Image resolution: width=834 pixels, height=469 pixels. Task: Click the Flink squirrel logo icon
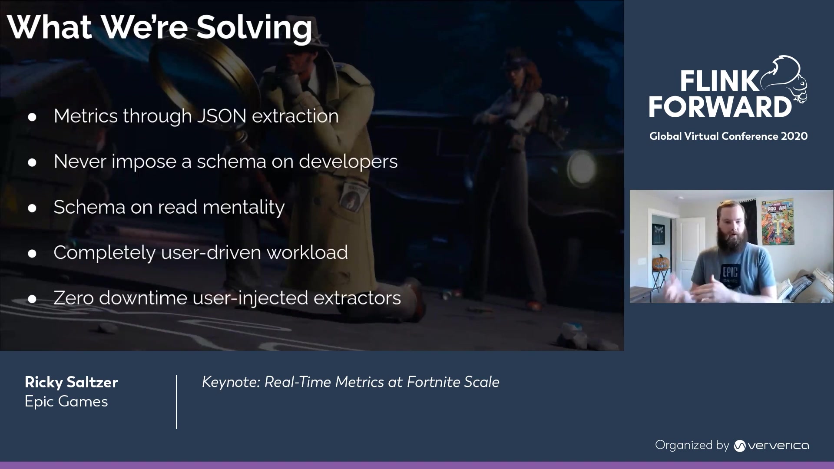coord(784,79)
